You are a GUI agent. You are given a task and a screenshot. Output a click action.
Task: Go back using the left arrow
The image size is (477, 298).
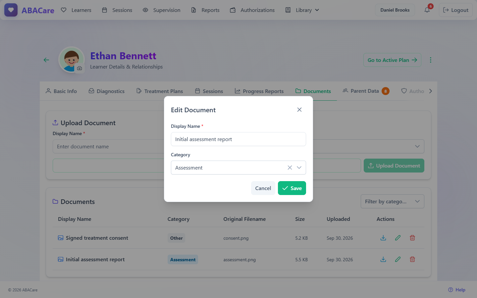pyautogui.click(x=46, y=60)
